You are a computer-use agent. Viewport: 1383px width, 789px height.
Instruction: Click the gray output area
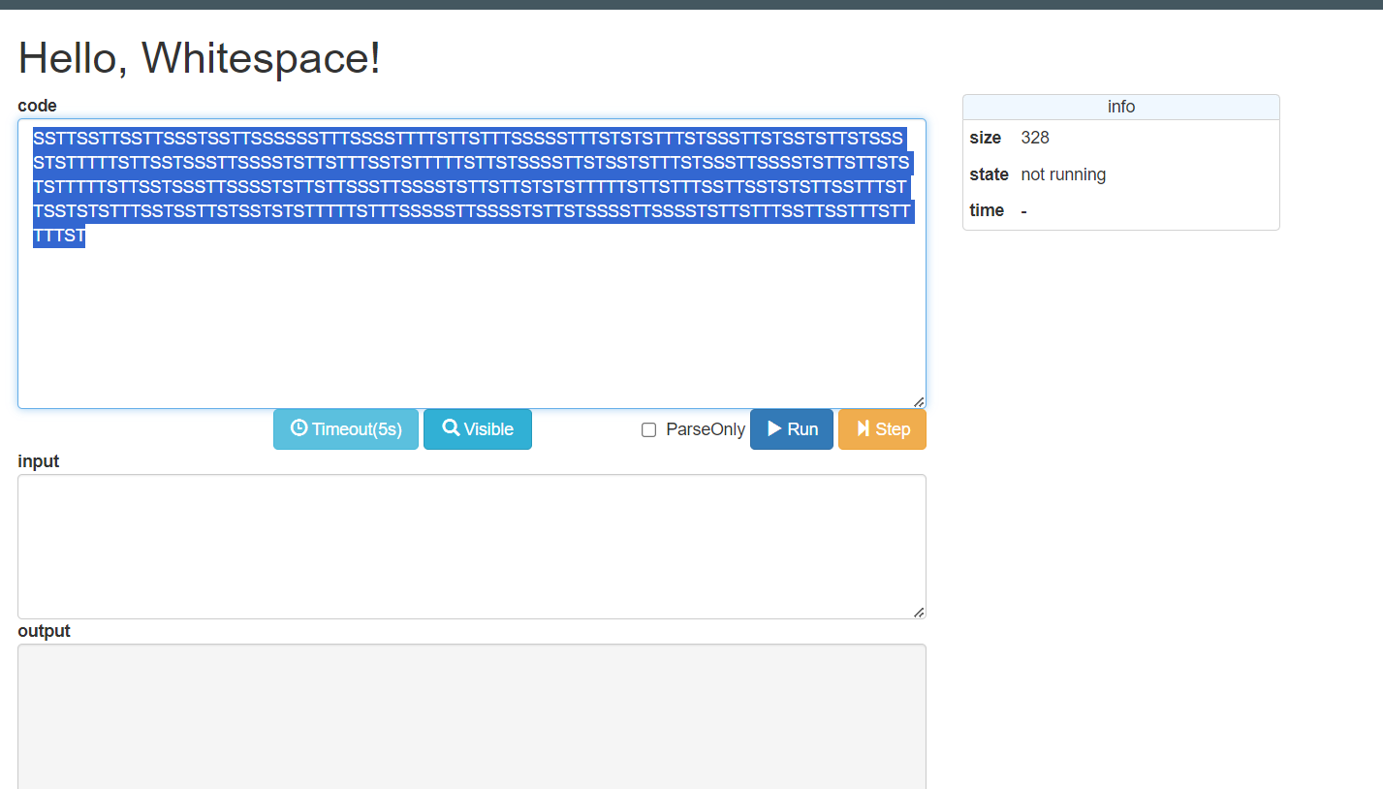pos(471,715)
